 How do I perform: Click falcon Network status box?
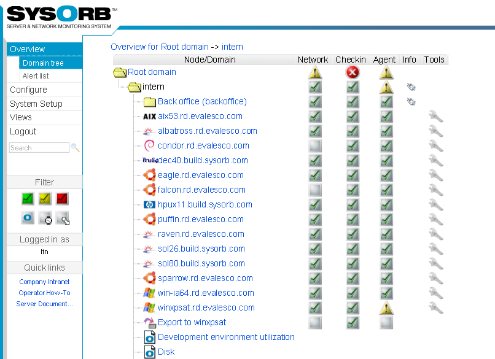click(315, 190)
